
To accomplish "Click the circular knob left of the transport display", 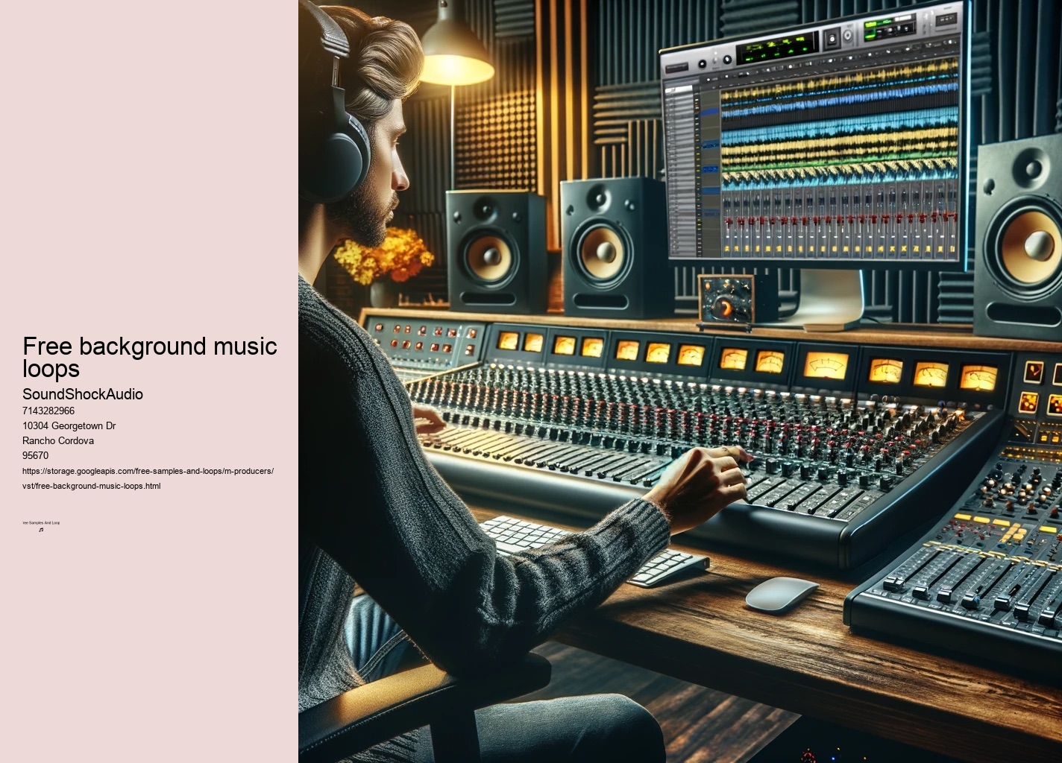I will coord(726,58).
